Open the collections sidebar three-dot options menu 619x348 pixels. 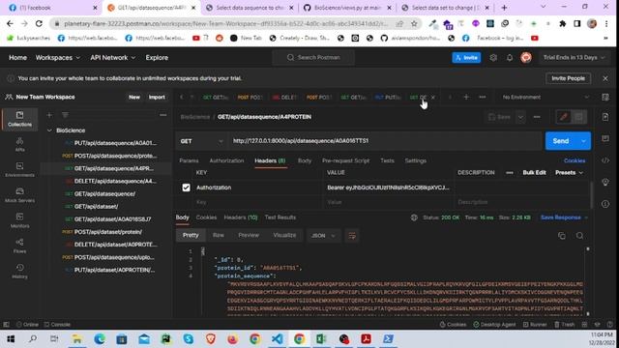coord(163,115)
